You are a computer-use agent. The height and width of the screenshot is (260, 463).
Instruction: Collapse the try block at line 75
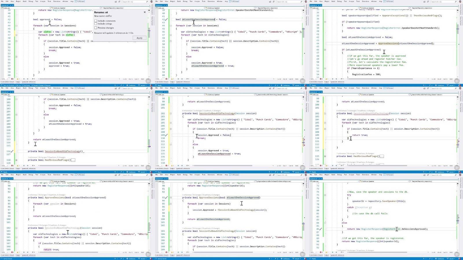click(325, 195)
